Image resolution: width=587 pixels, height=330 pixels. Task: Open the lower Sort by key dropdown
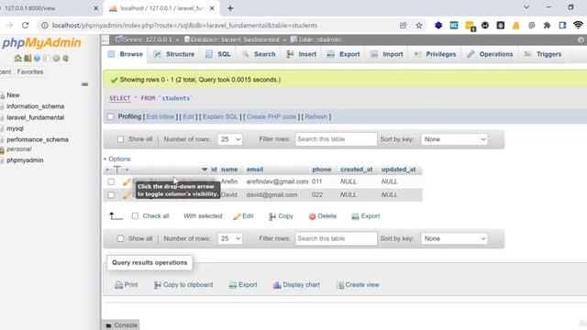[454, 238]
